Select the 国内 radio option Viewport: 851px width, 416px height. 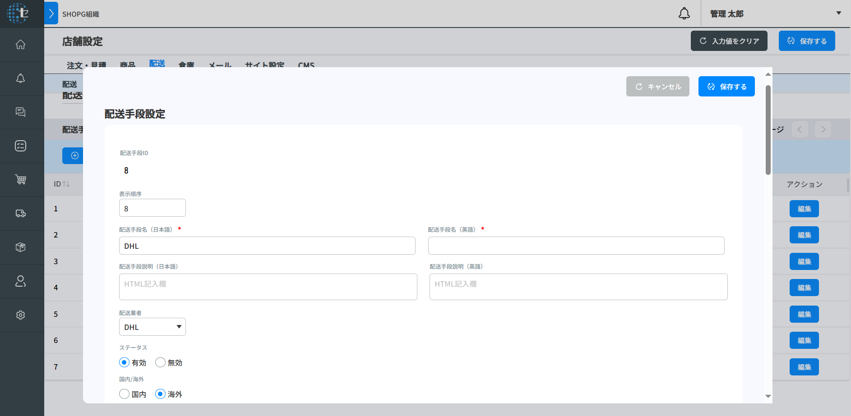[x=124, y=394]
